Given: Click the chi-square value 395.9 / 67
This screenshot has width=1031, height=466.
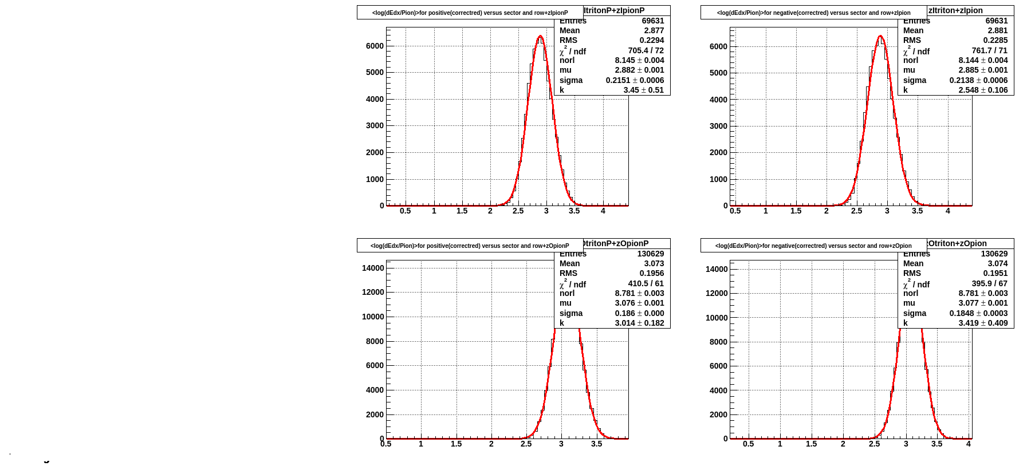Looking at the screenshot, I should tap(990, 283).
